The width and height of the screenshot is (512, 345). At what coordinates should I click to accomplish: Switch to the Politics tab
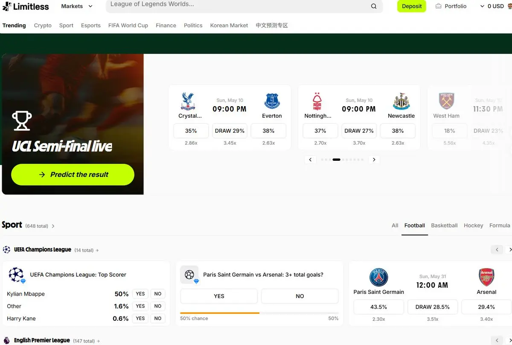tap(193, 26)
